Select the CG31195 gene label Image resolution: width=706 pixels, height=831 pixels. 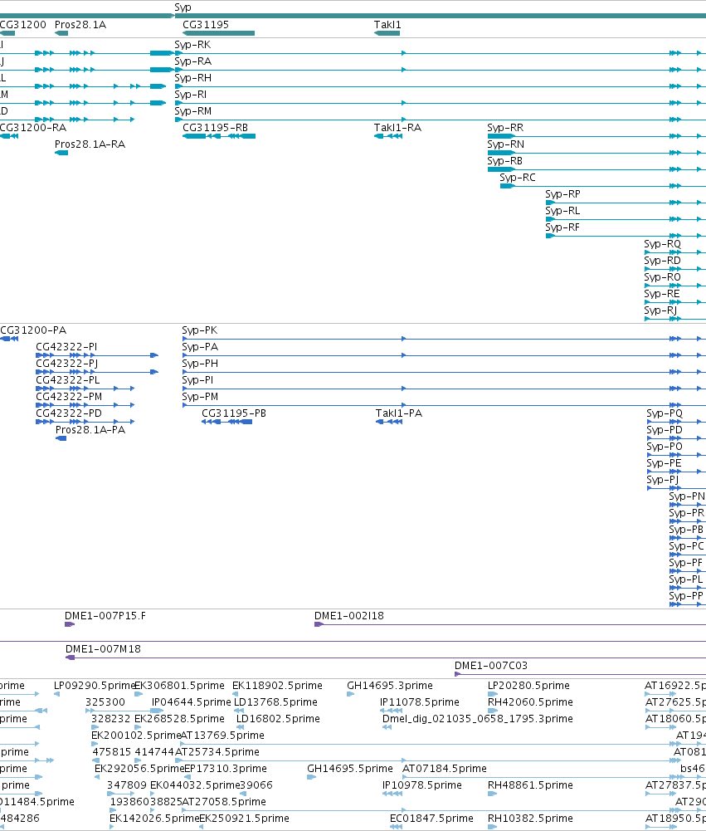206,24
